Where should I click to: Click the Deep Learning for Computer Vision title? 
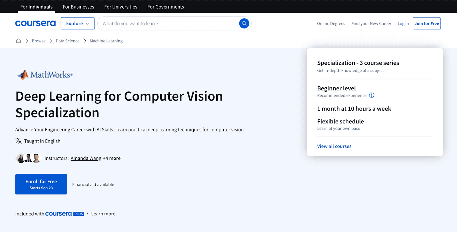coord(119,104)
